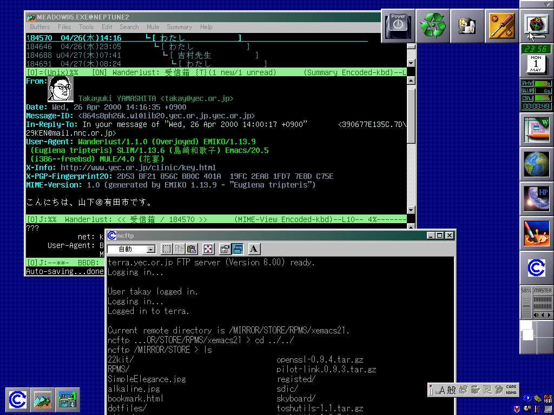Viewport: 554px width, 415px height.
Task: Click the Power dock icon
Action: 398,26
